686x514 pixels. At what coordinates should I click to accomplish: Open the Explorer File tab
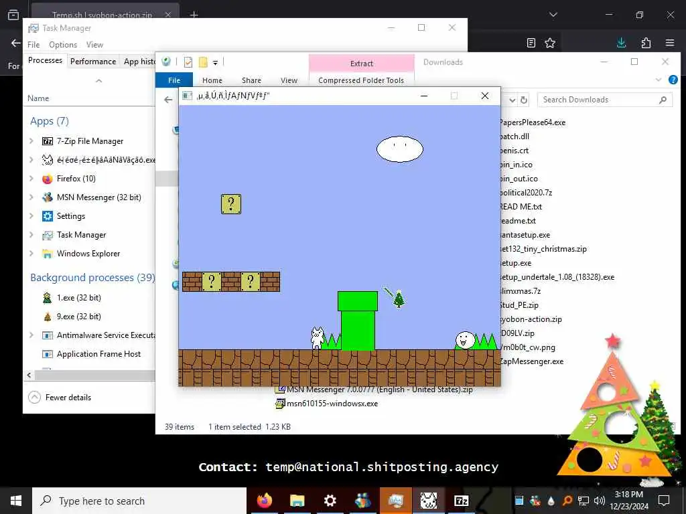click(174, 80)
